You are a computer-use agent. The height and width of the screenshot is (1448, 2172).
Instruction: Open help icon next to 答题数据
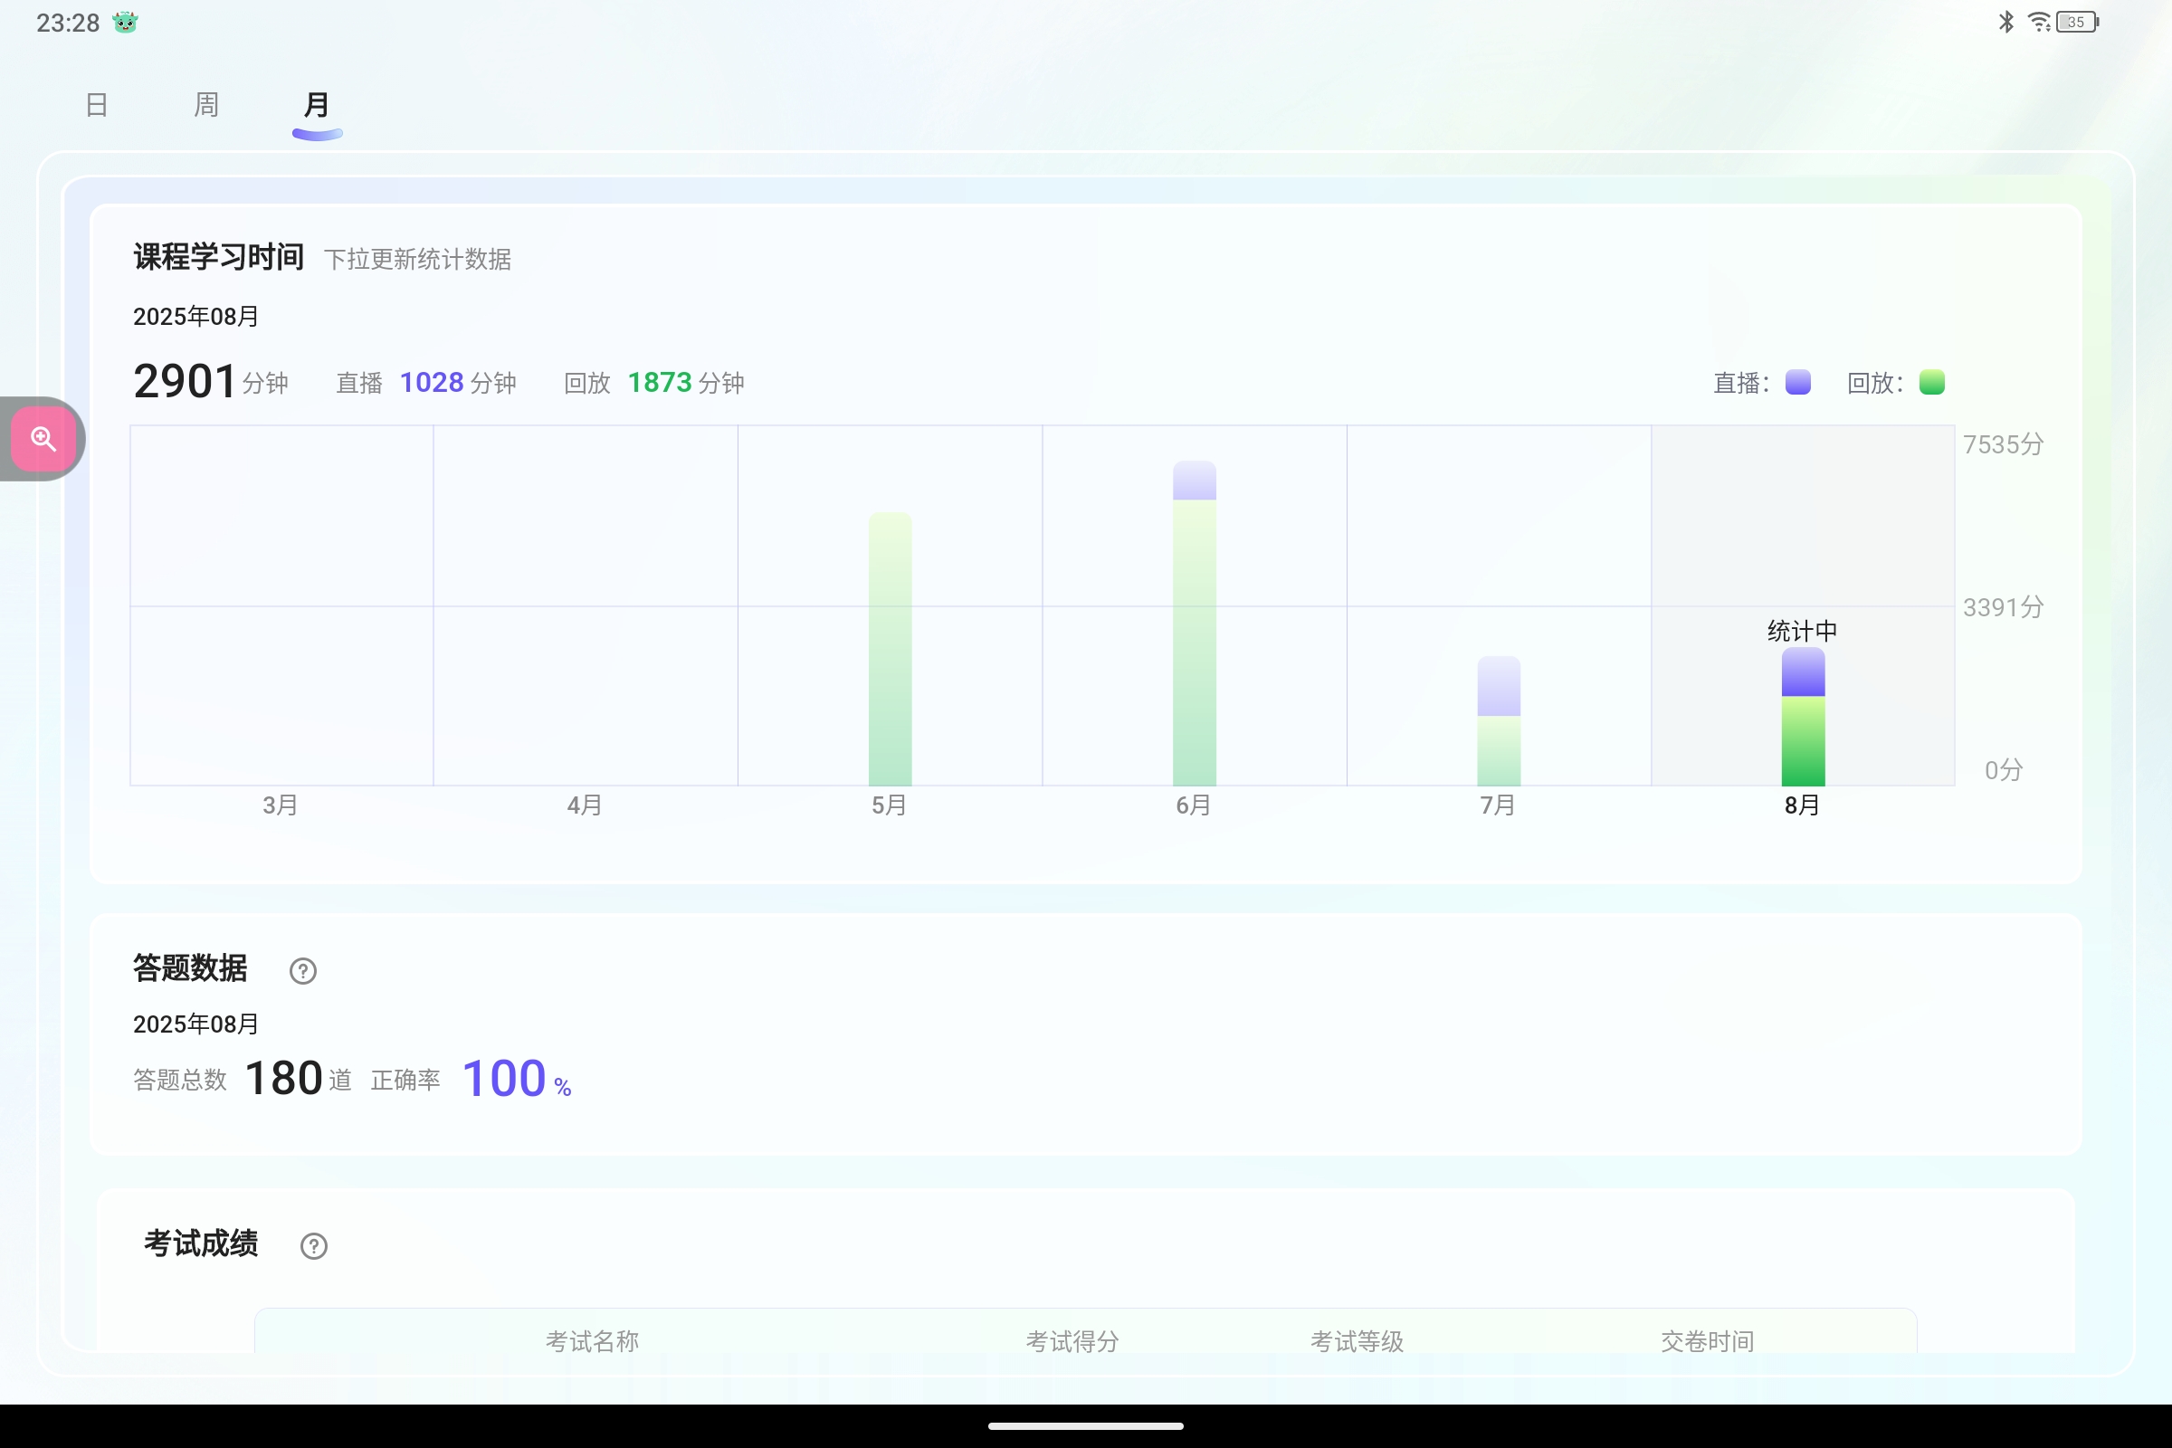pyautogui.click(x=303, y=970)
